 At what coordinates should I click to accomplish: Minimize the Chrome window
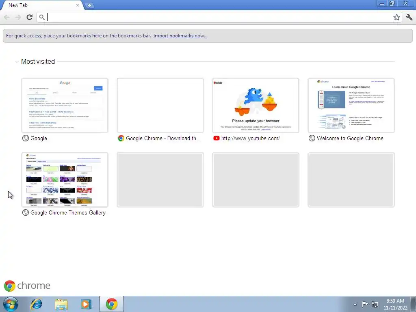pyautogui.click(x=382, y=4)
